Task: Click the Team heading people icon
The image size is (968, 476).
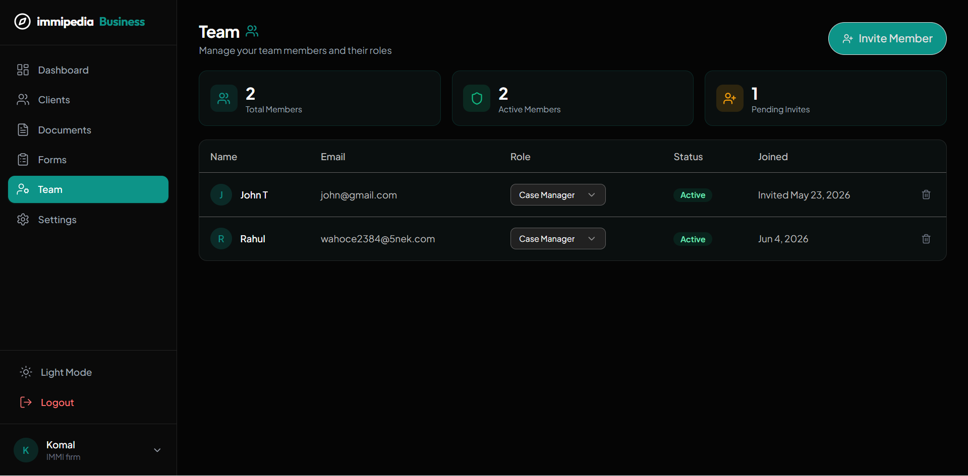Action: pyautogui.click(x=252, y=31)
